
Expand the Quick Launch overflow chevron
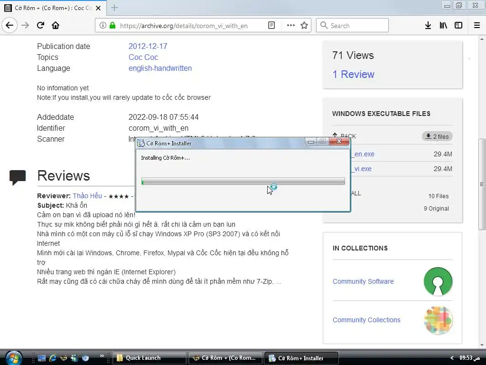102,355
